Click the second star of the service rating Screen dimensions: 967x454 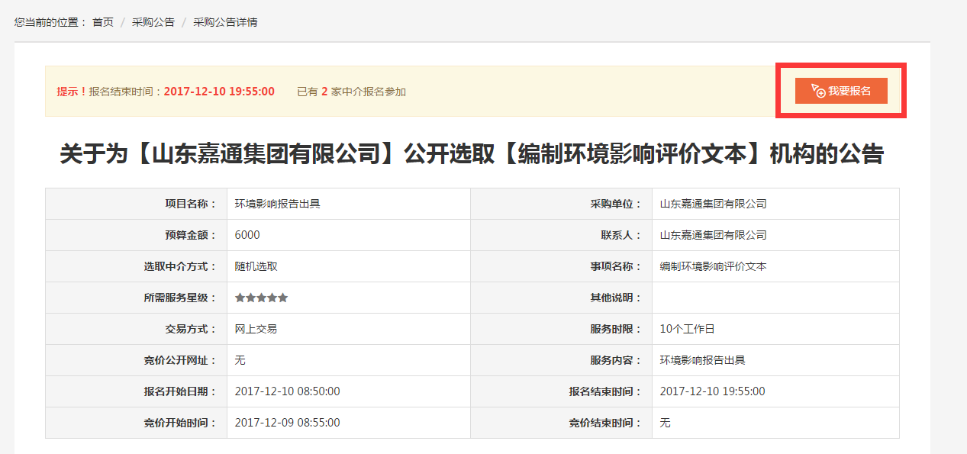[250, 298]
